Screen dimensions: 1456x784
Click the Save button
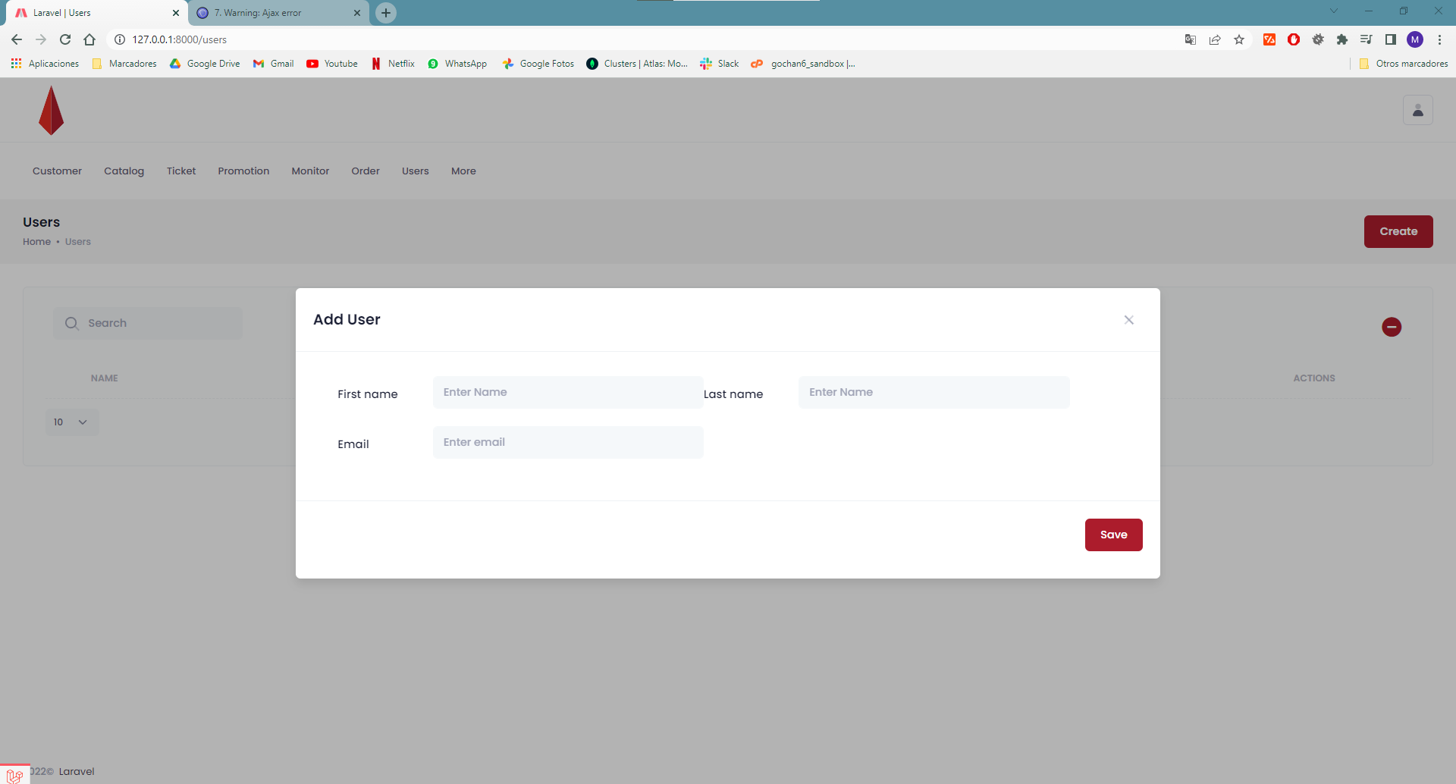tap(1112, 535)
